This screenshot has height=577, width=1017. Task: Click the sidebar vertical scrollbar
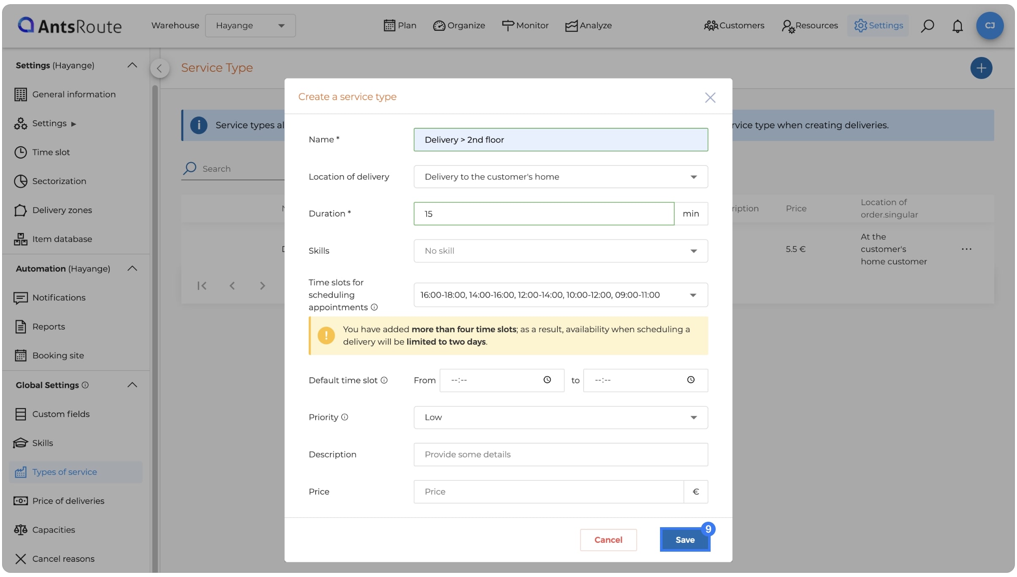click(155, 329)
